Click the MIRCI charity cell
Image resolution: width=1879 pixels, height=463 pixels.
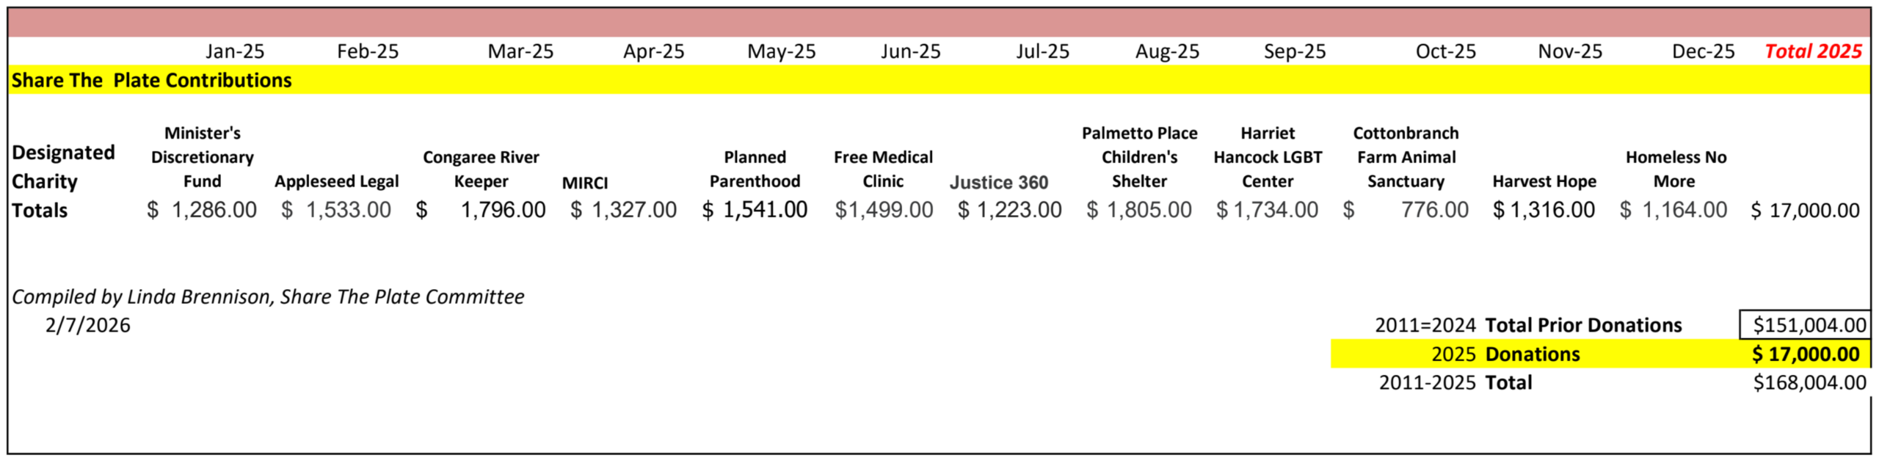point(585,183)
